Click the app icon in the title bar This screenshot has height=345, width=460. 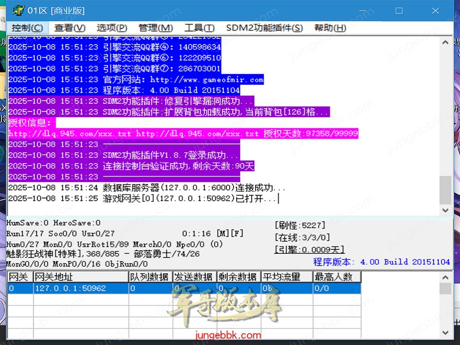point(18,10)
